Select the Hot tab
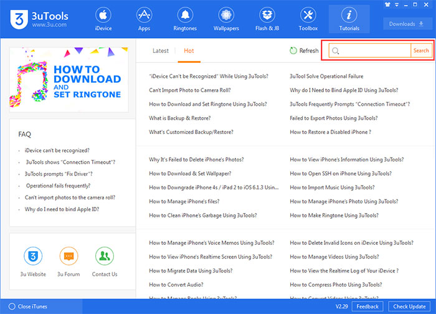Viewport: 436px width, 314px height. pyautogui.click(x=189, y=50)
